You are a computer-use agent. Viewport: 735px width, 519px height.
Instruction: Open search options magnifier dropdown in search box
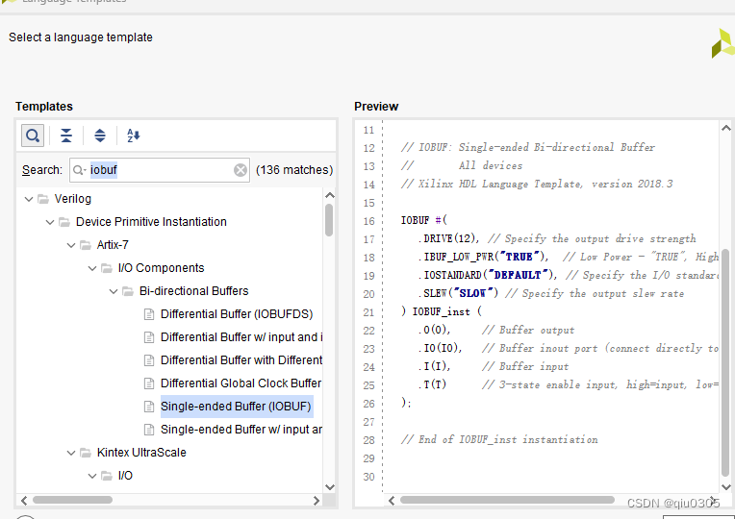(79, 170)
